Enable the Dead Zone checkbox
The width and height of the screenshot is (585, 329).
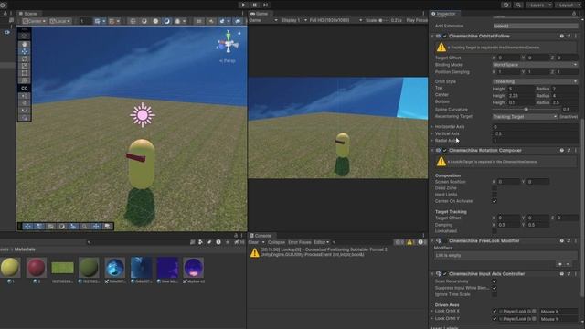pos(495,188)
